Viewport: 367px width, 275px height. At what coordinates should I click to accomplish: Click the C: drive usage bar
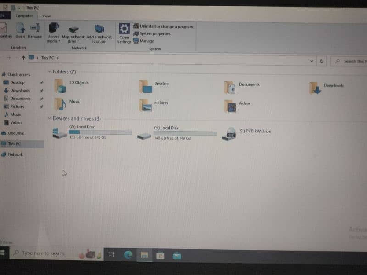100,132
